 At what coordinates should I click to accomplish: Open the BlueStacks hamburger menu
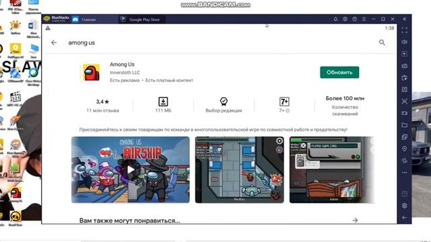click(x=364, y=19)
